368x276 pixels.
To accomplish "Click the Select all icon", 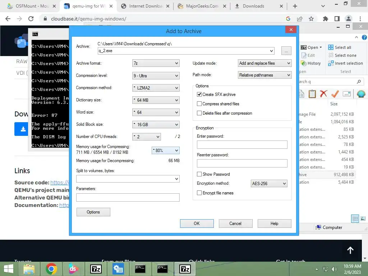I will [x=331, y=47].
